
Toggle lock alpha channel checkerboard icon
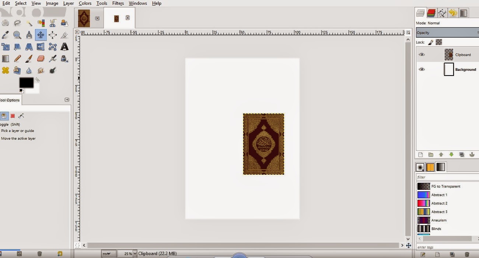439,42
